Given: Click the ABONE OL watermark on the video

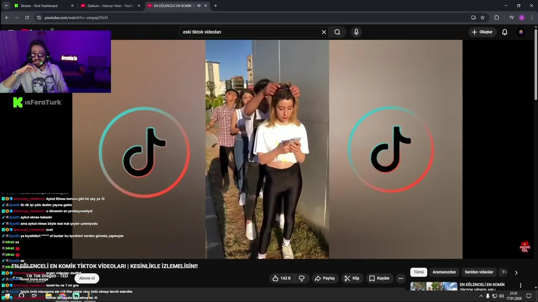Looking at the screenshot, I should pyautogui.click(x=525, y=247).
